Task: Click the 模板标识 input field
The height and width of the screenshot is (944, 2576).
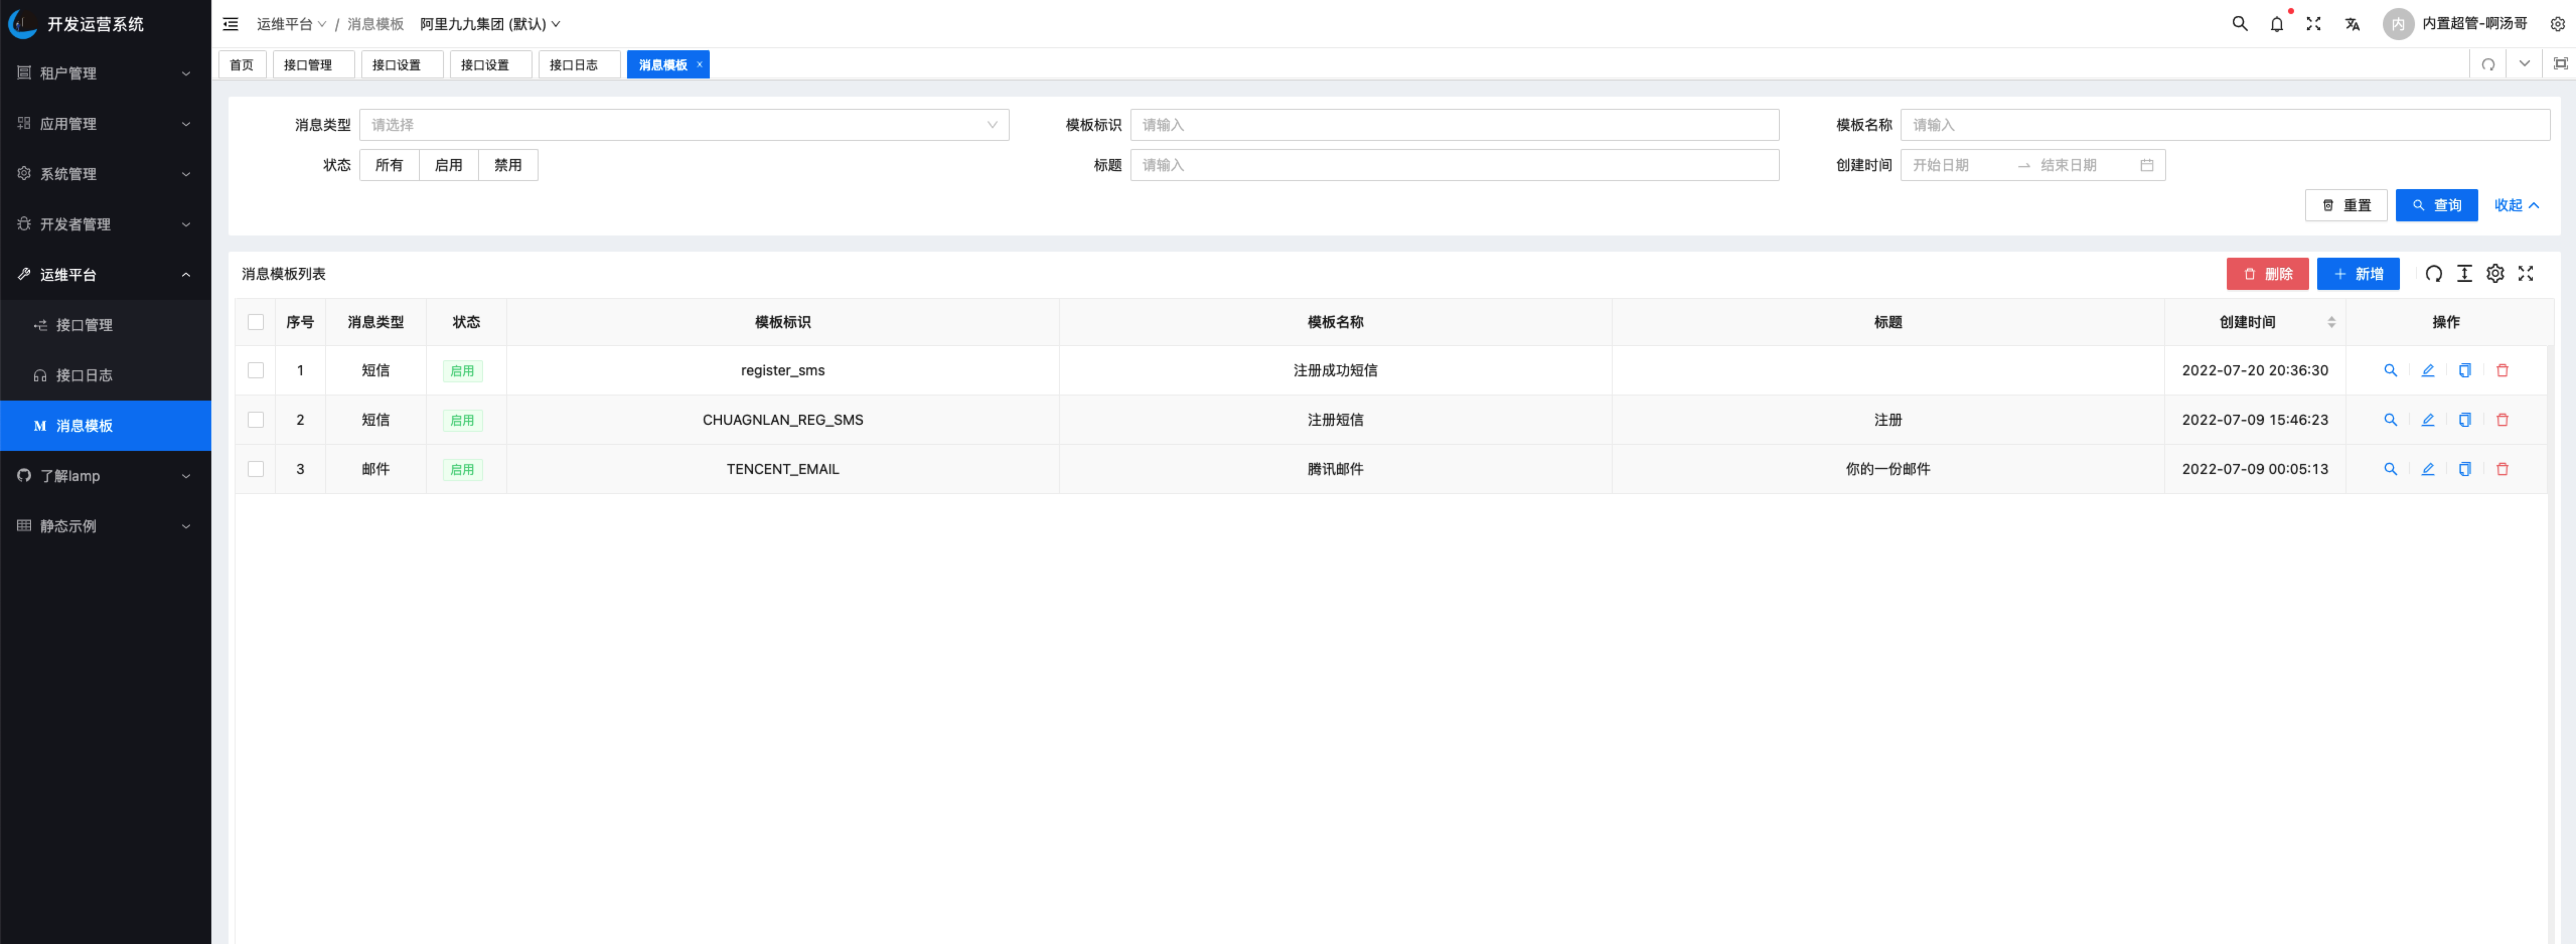Action: 1453,125
